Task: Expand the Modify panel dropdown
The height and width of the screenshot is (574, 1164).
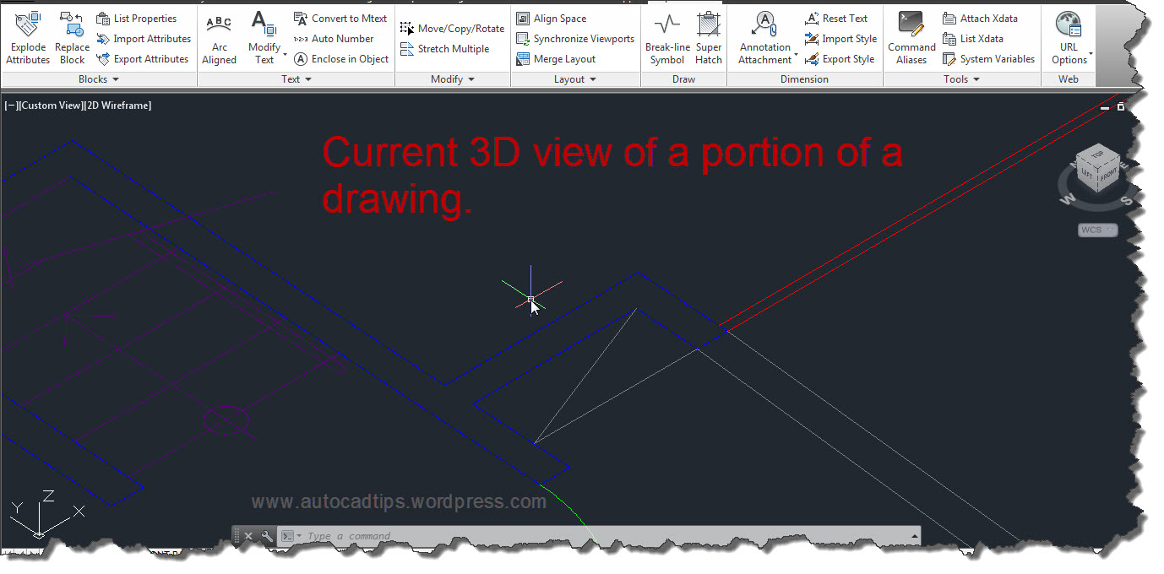Action: point(470,79)
